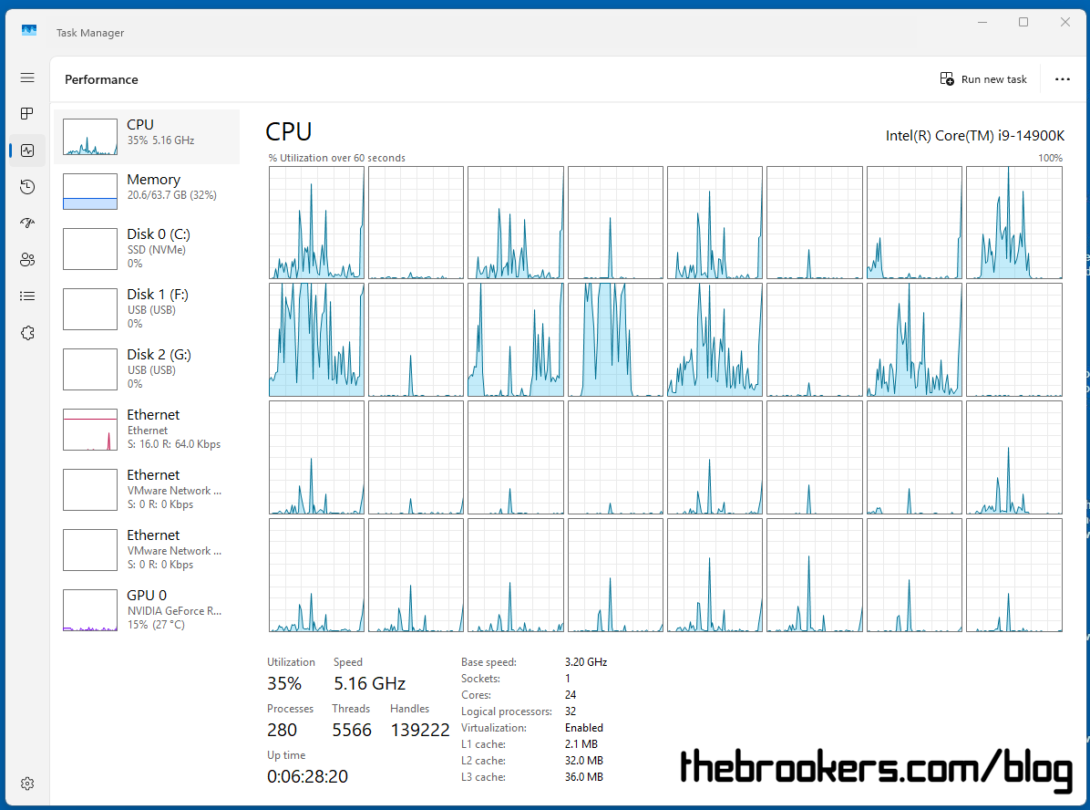Click the CPU mini graph thumbnail
The width and height of the screenshot is (1090, 810).
[90, 137]
